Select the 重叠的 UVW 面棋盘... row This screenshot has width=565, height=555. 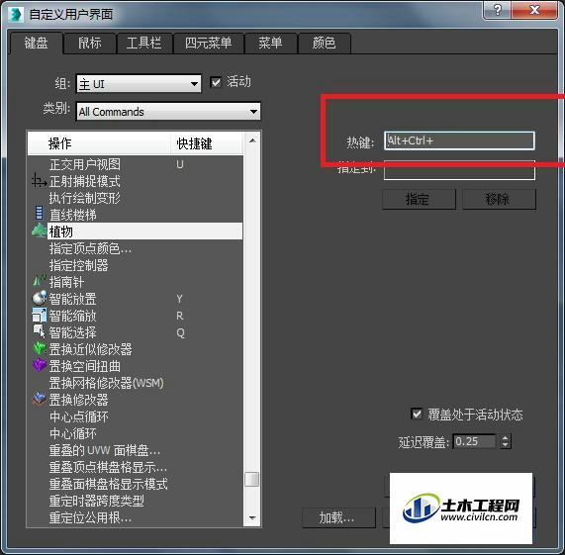136,450
